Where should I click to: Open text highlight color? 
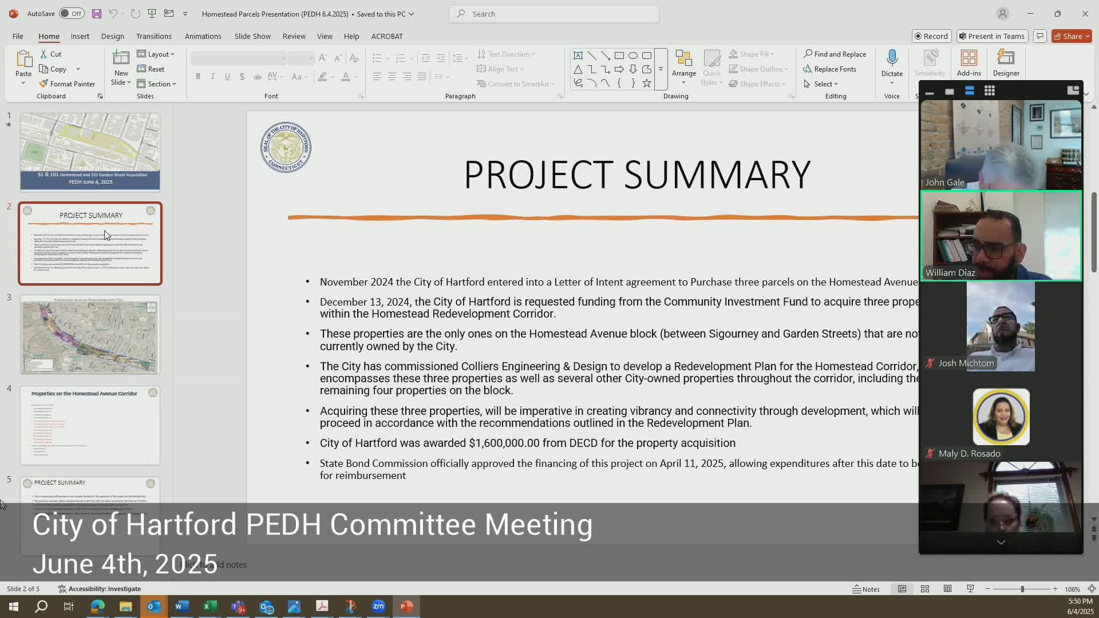coord(323,76)
